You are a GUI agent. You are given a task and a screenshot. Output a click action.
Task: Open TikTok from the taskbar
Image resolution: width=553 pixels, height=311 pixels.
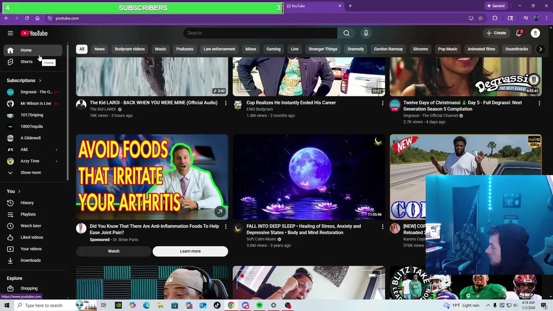coord(217,305)
